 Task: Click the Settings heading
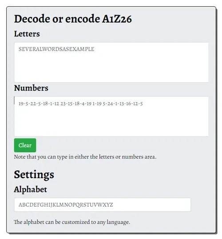[x=34, y=175]
